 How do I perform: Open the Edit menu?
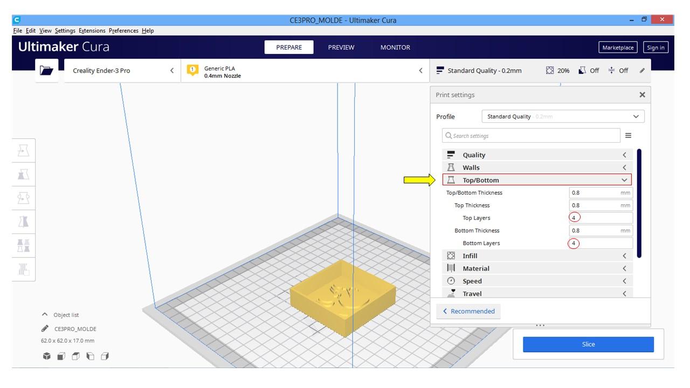[x=30, y=31]
